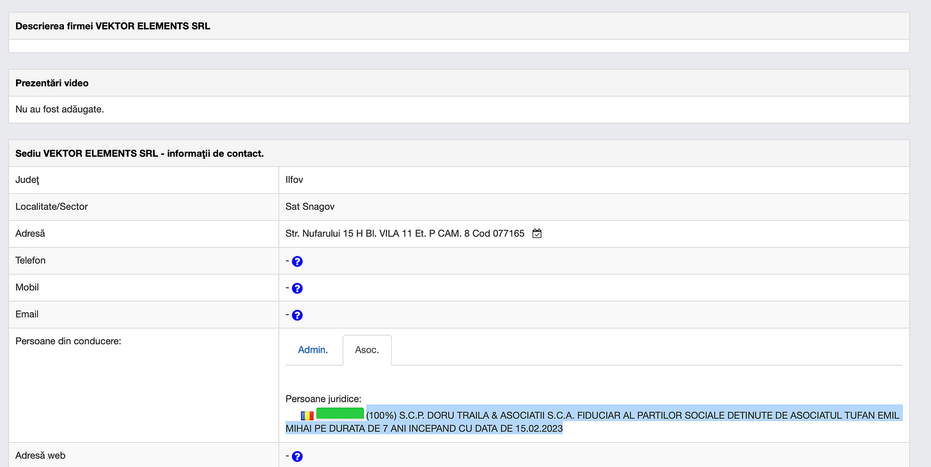Click the 'MIHAI PE DURATA DE 7 ANI' text line
931x467 pixels.
pyautogui.click(x=424, y=429)
